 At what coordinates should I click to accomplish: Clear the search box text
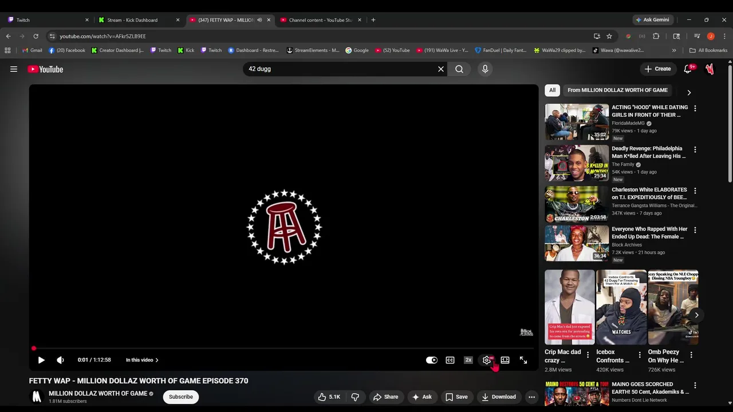tap(441, 69)
